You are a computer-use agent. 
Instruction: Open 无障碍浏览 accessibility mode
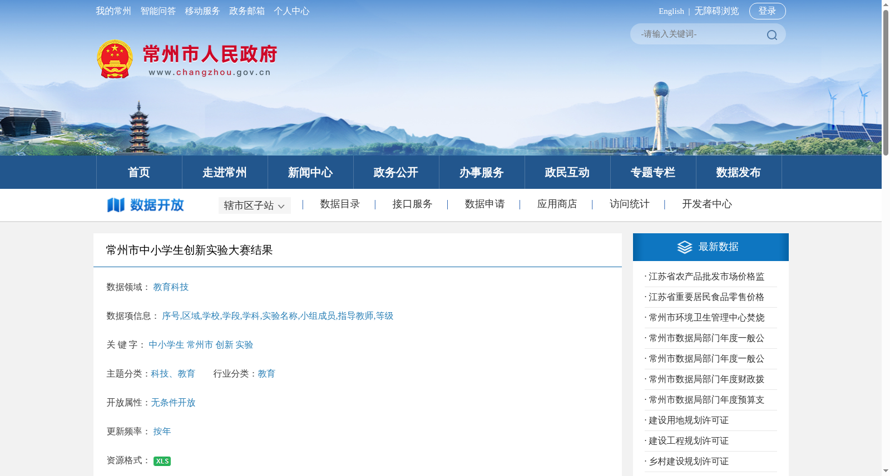tap(716, 11)
